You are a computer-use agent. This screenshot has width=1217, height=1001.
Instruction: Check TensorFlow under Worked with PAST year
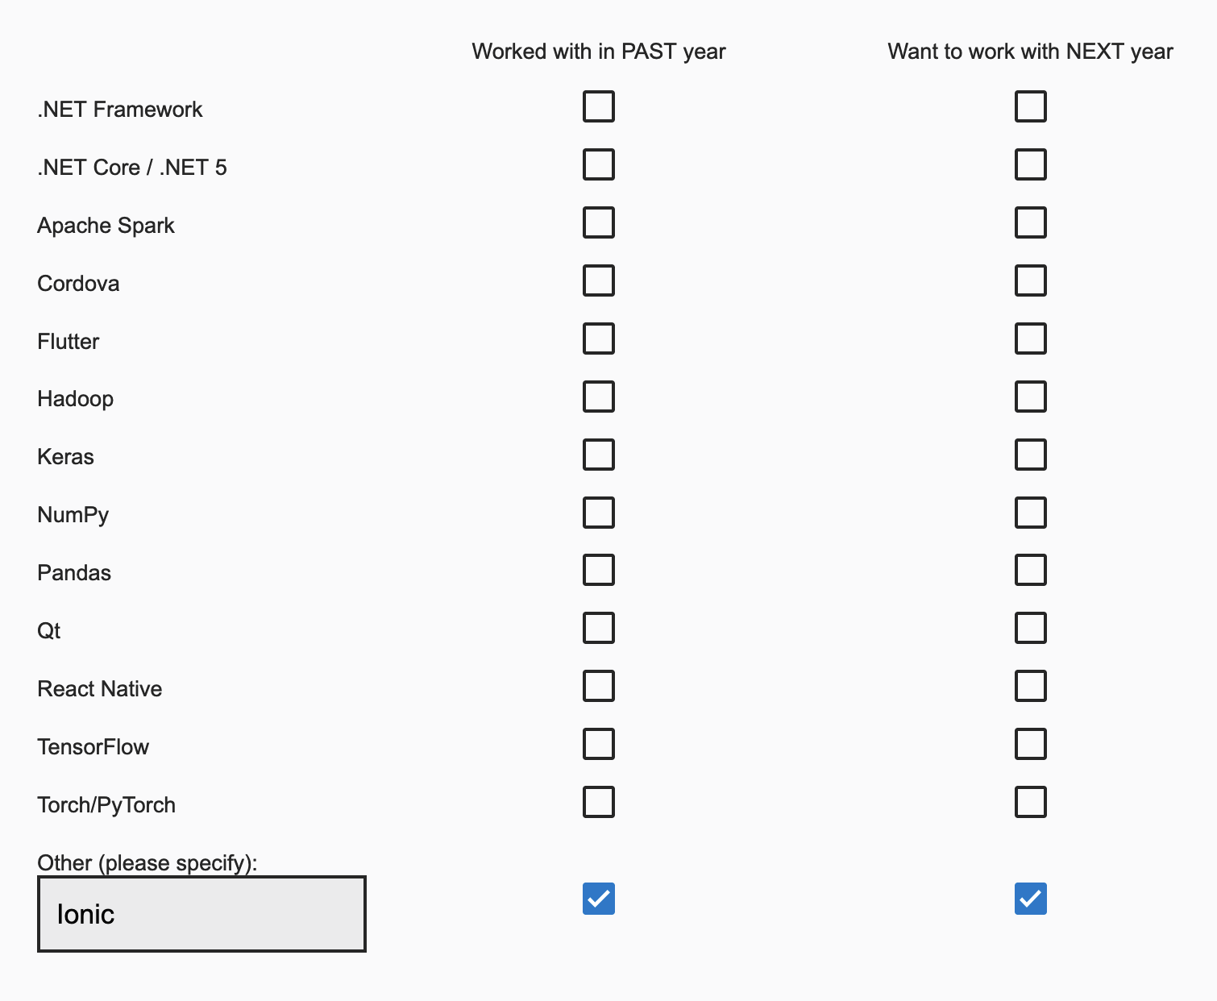click(598, 744)
